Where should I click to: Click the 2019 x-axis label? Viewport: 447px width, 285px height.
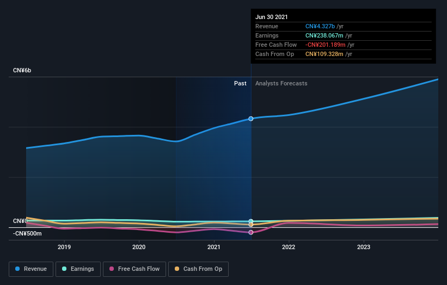(x=64, y=247)
